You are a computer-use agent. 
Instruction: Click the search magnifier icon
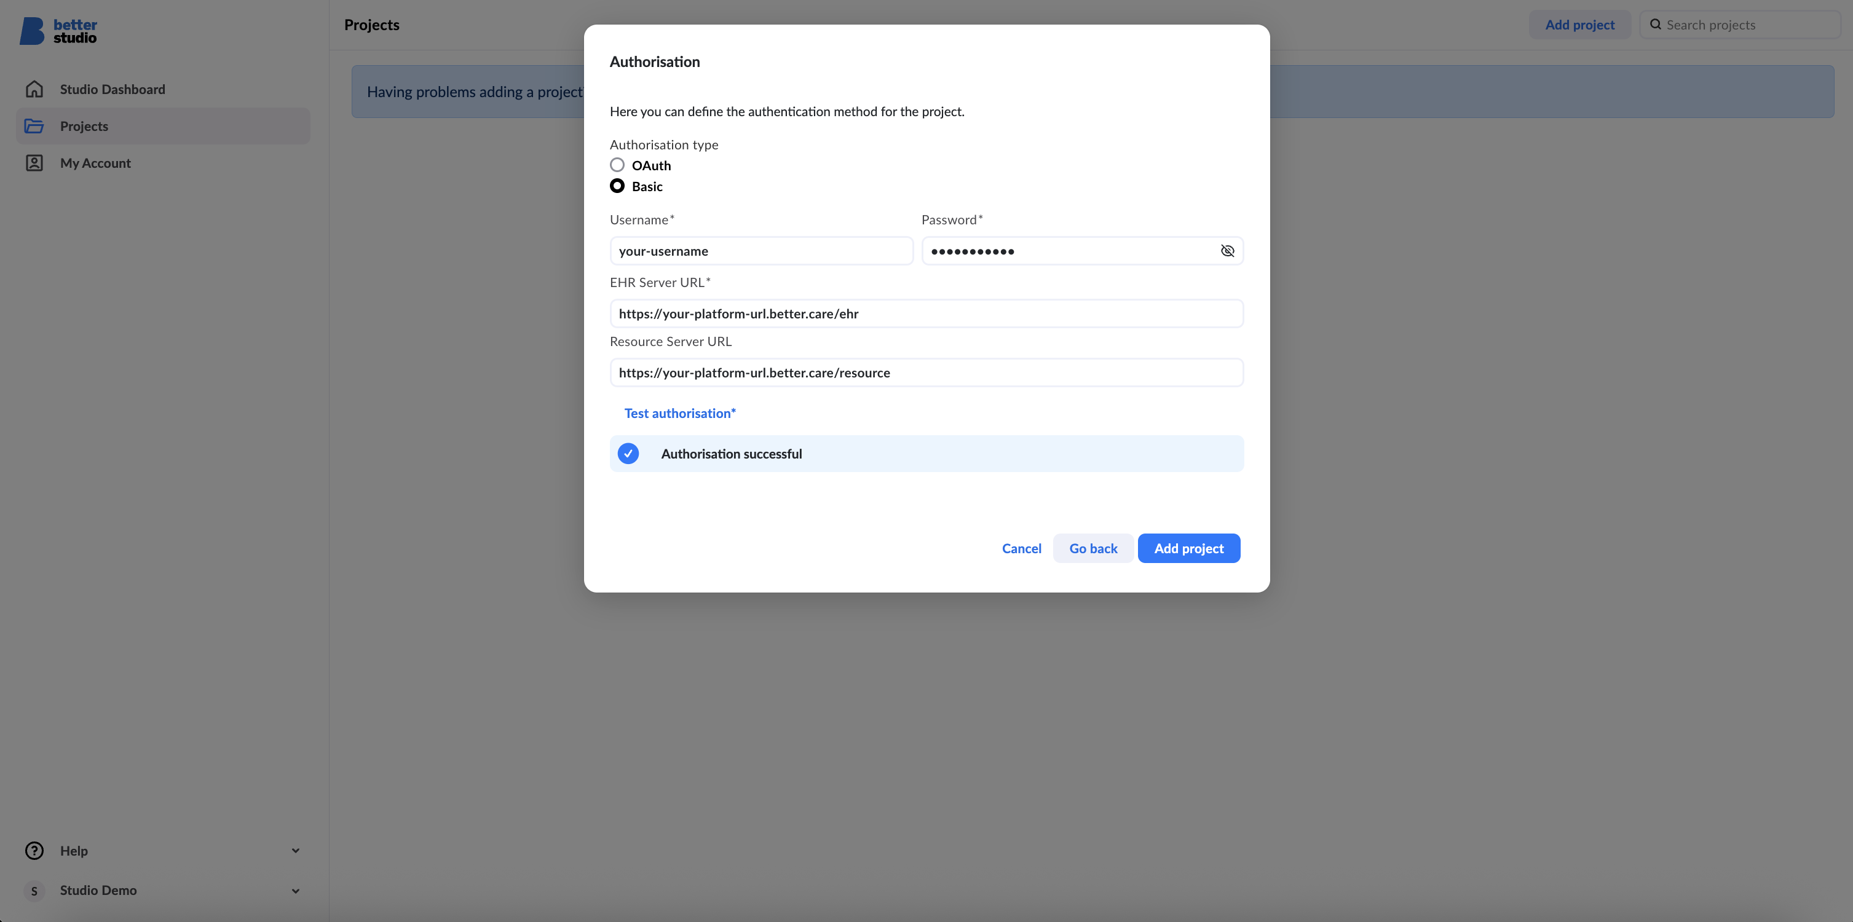[x=1655, y=25]
